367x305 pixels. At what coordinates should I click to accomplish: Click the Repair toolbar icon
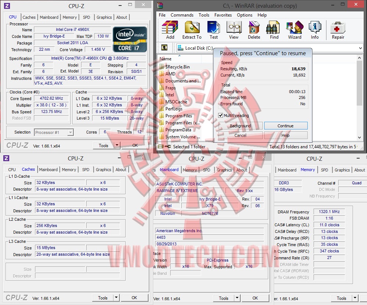coord(338,30)
